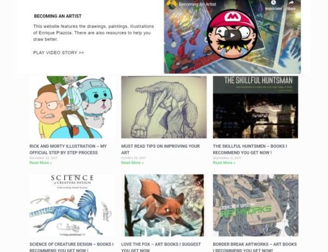Open the Becoming An Artist video title
Viewport: 328px width, 252px height.
pyautogui.click(x=197, y=4)
